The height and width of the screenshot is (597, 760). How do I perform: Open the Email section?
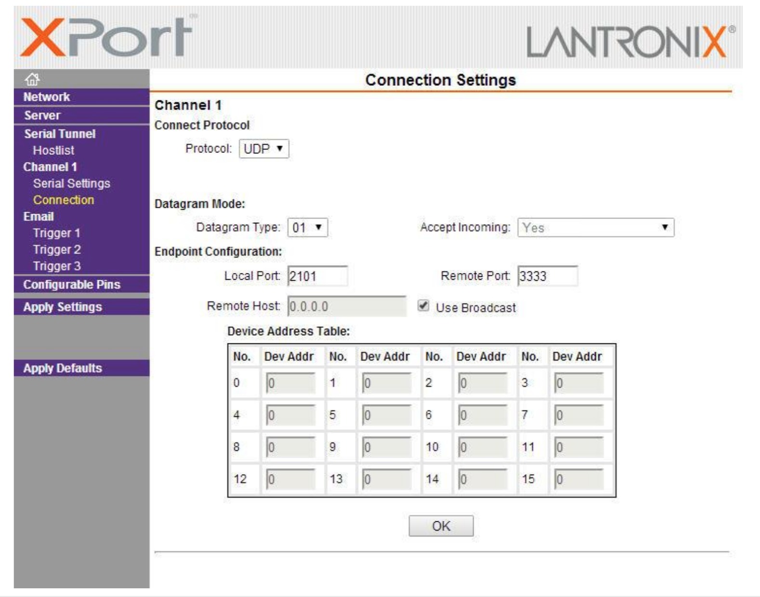click(x=39, y=217)
